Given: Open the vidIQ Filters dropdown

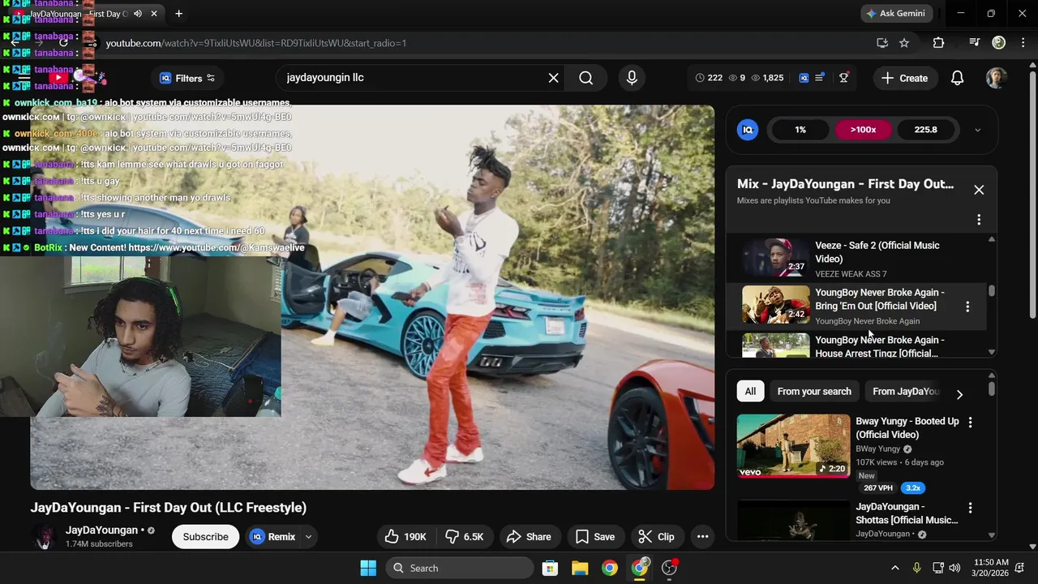Looking at the screenshot, I should click(x=187, y=79).
